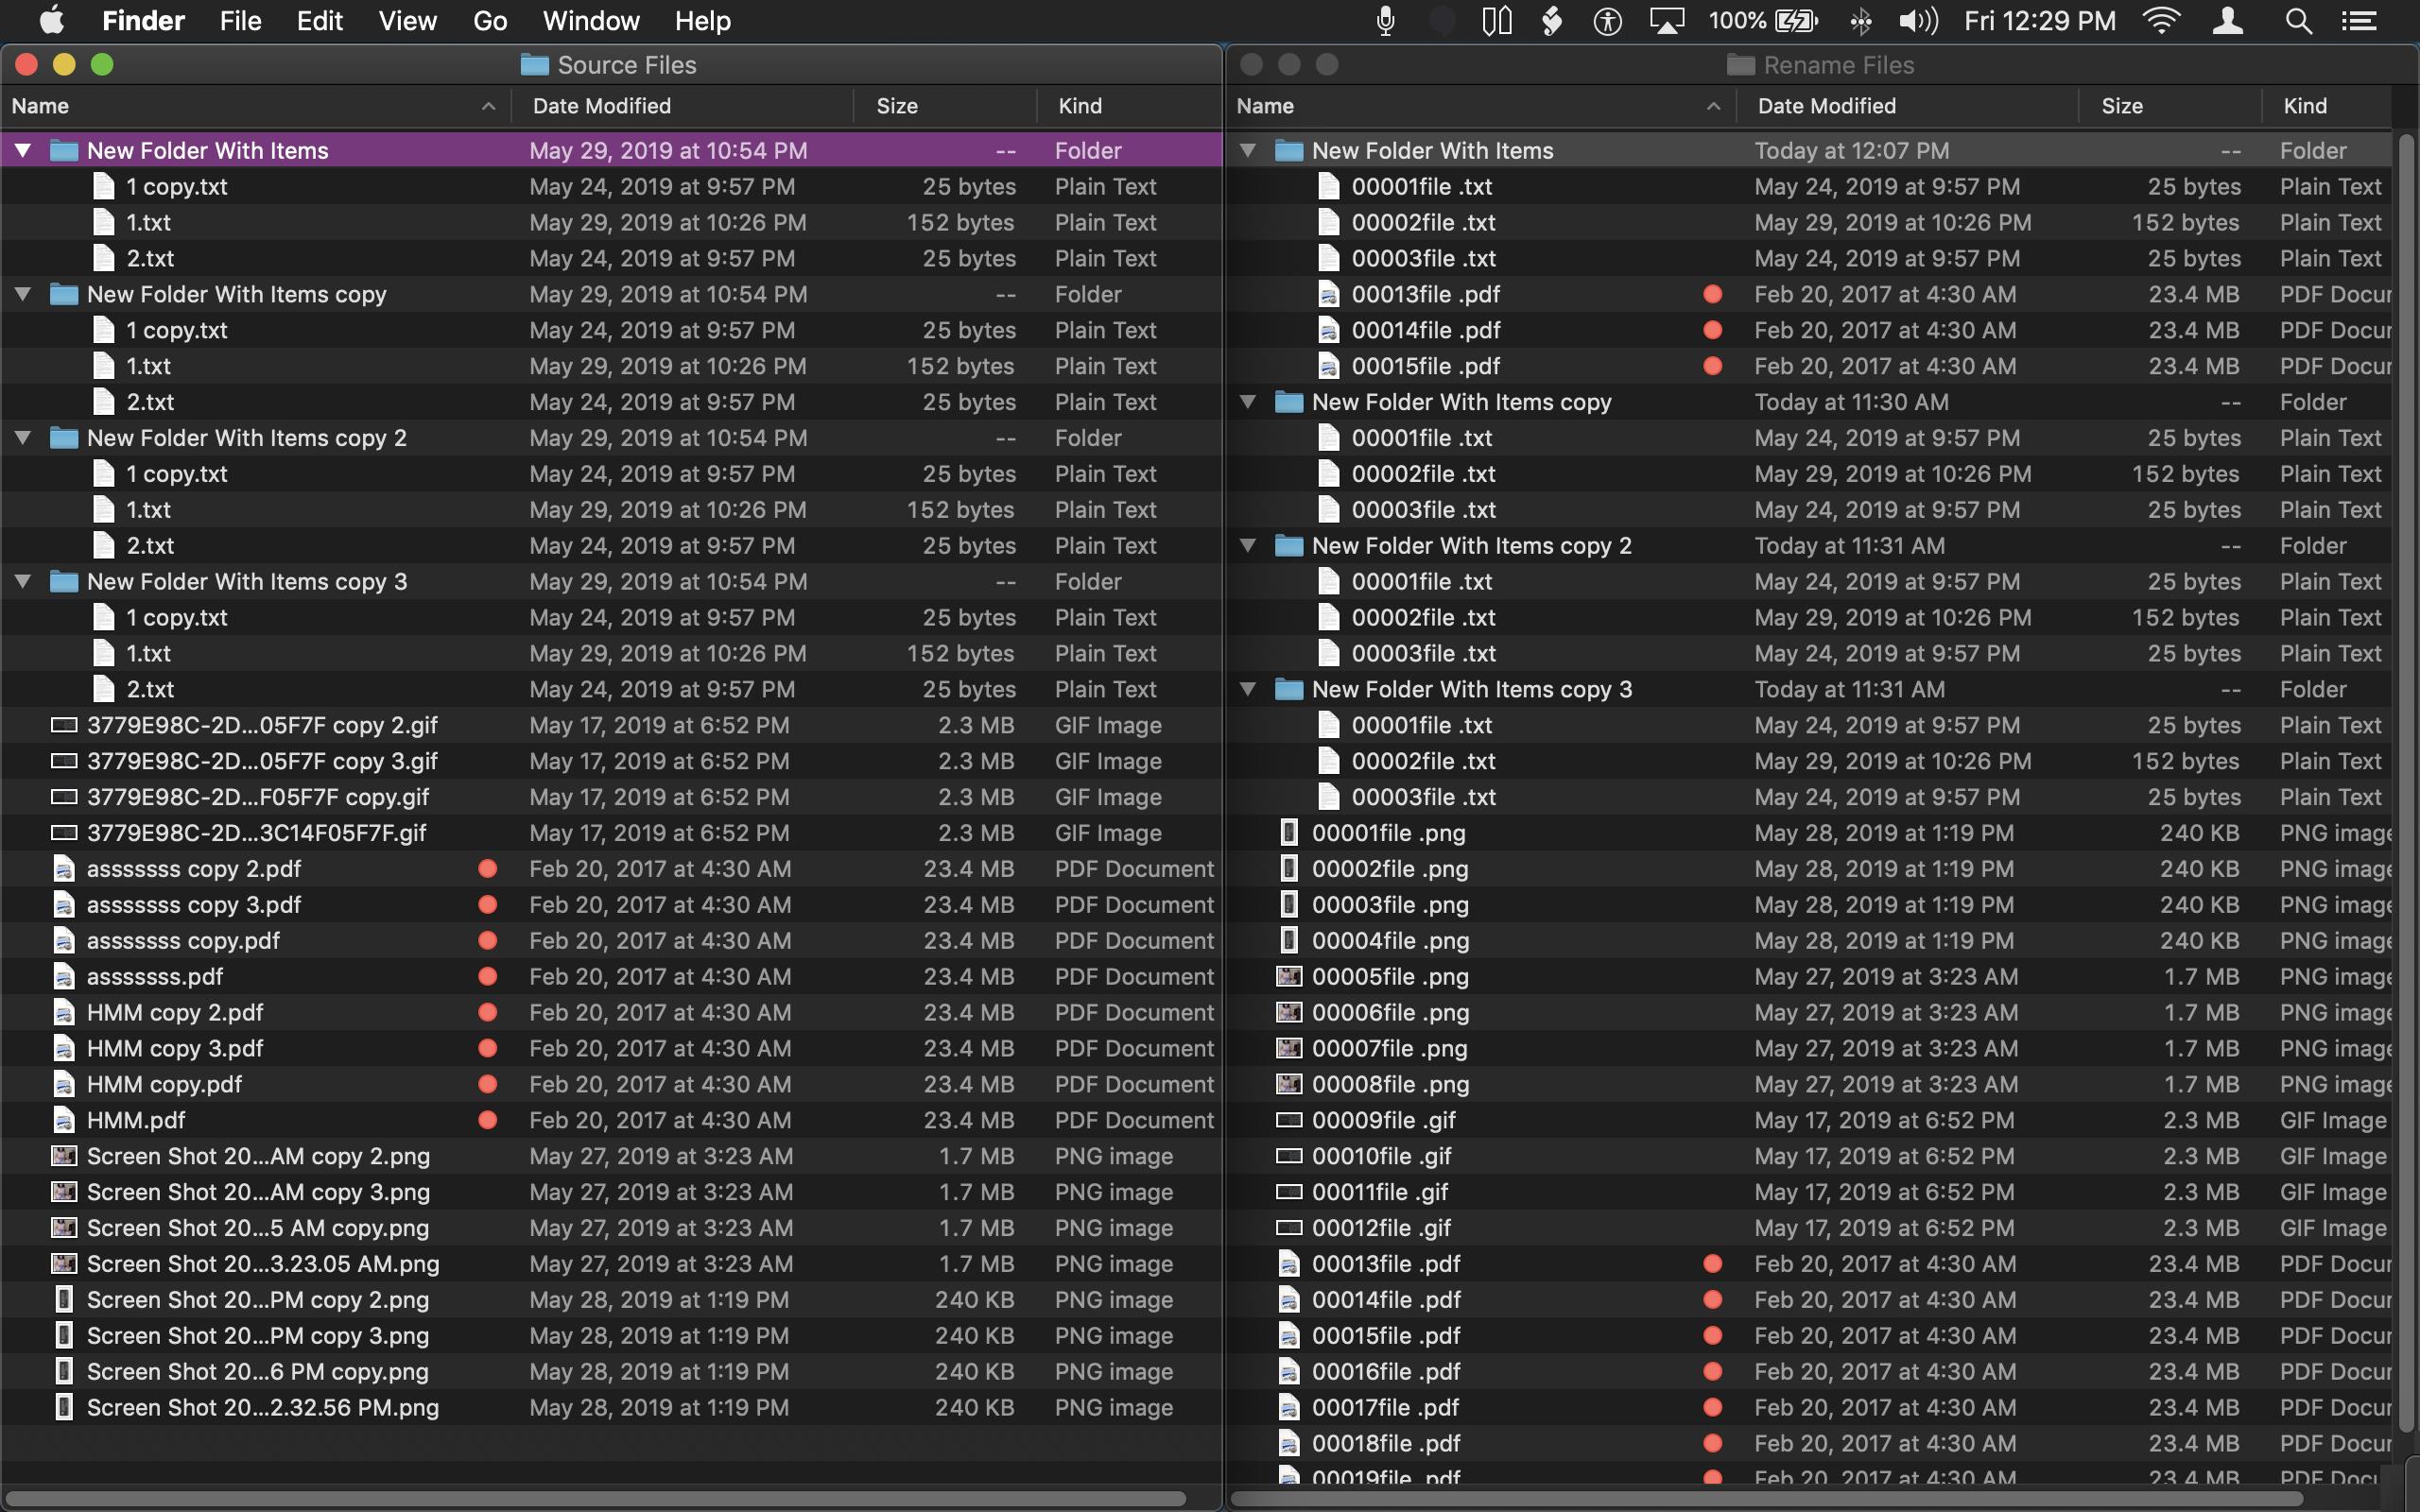
Task: Click the Bluetooth menu bar icon
Action: click(x=1860, y=21)
